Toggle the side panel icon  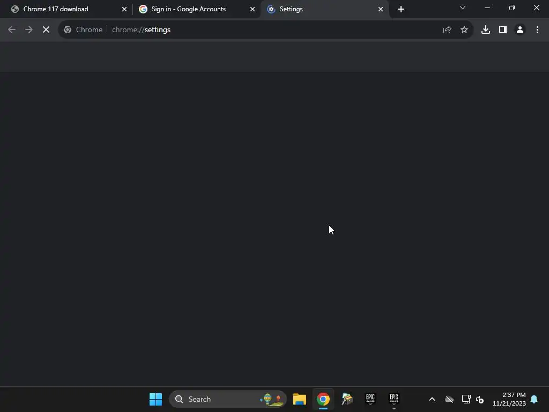tap(503, 30)
